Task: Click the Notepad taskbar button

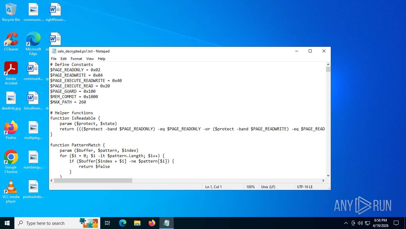Action: tap(166, 223)
